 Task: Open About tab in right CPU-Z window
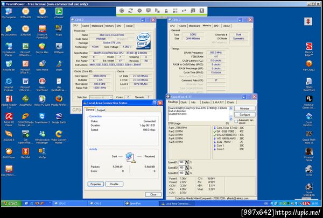click(227, 26)
